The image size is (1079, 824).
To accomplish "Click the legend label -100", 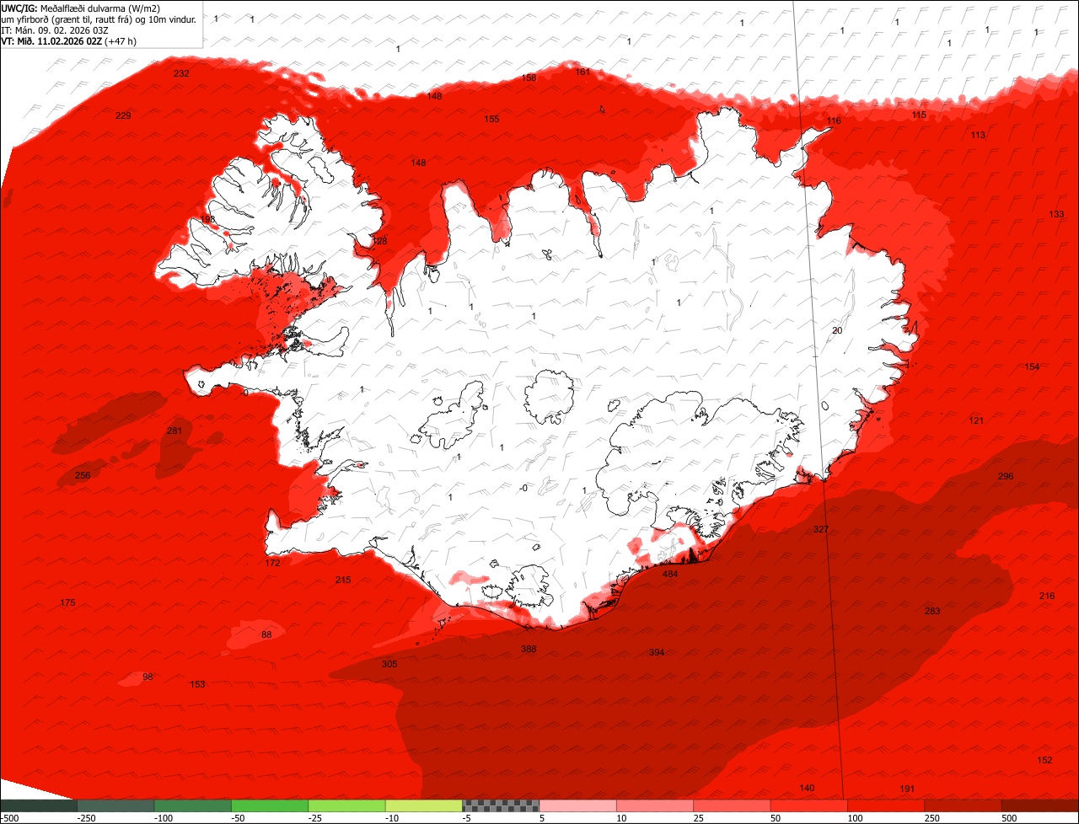I will pos(163,818).
